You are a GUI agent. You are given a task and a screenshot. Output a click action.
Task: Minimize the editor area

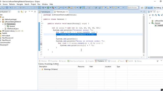coord(141,11)
